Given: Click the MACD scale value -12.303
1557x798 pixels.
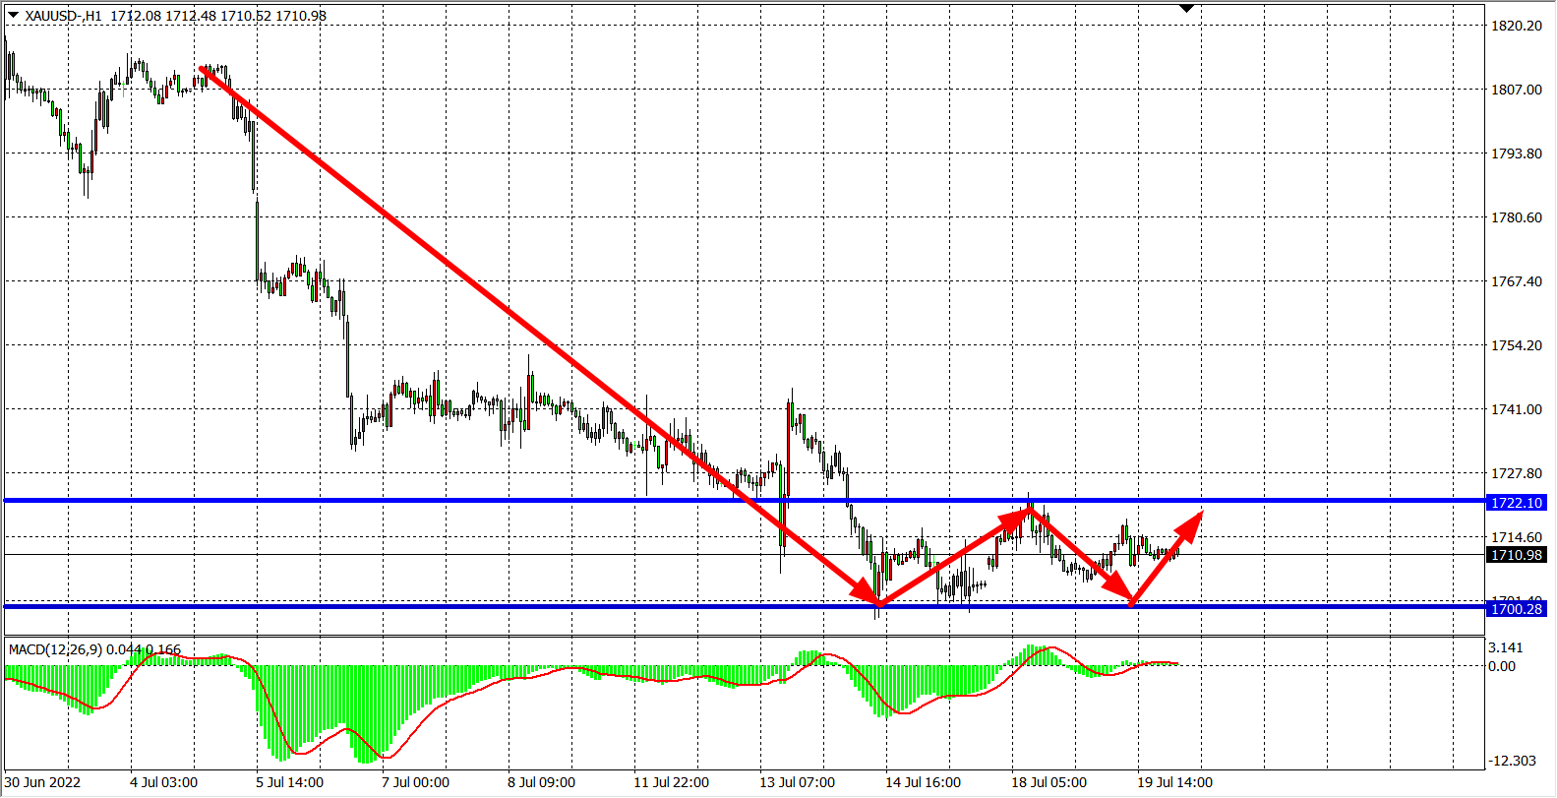Looking at the screenshot, I should tap(1512, 761).
